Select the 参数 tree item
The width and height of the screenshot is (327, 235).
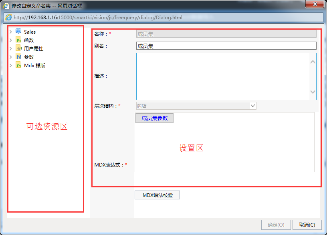(29, 57)
